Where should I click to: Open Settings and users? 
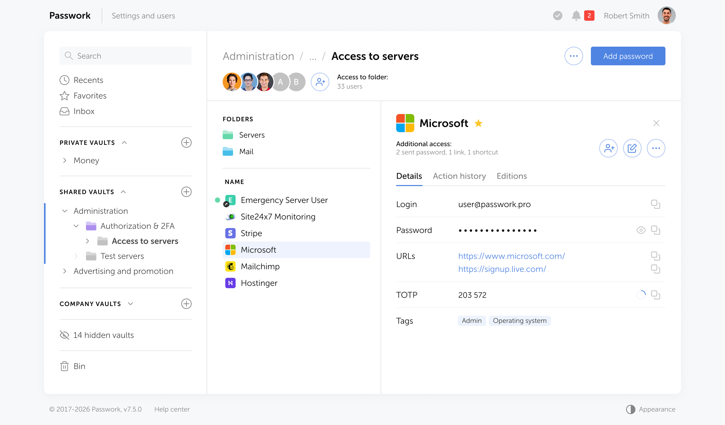point(143,16)
